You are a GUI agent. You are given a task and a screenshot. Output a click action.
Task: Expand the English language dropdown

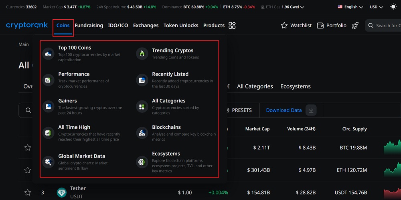[x=350, y=7]
